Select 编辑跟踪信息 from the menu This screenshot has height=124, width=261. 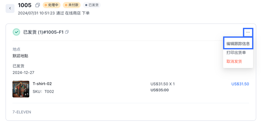238,44
